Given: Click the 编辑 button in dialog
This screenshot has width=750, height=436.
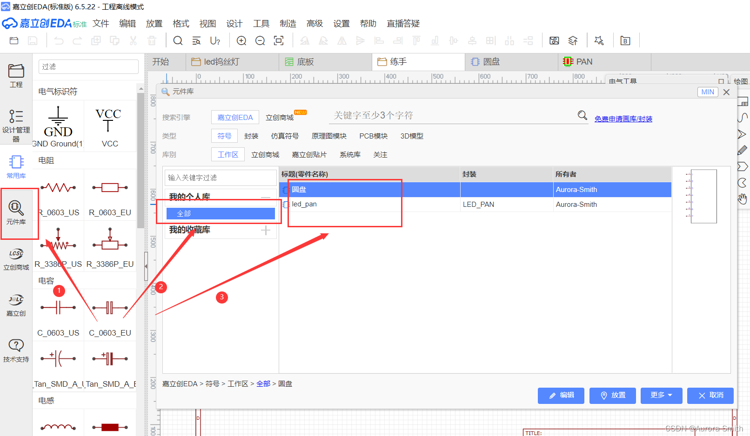Looking at the screenshot, I should (561, 395).
